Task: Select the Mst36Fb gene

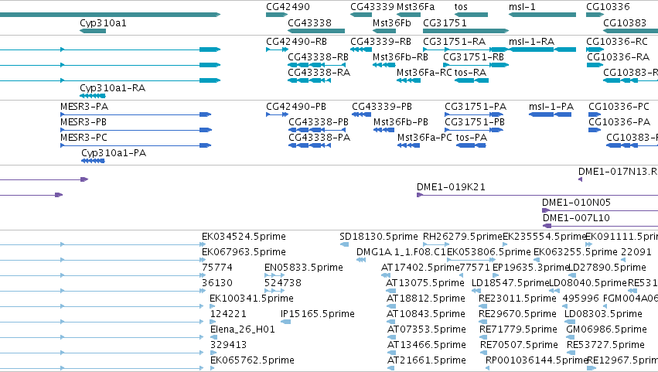Action: click(x=384, y=31)
